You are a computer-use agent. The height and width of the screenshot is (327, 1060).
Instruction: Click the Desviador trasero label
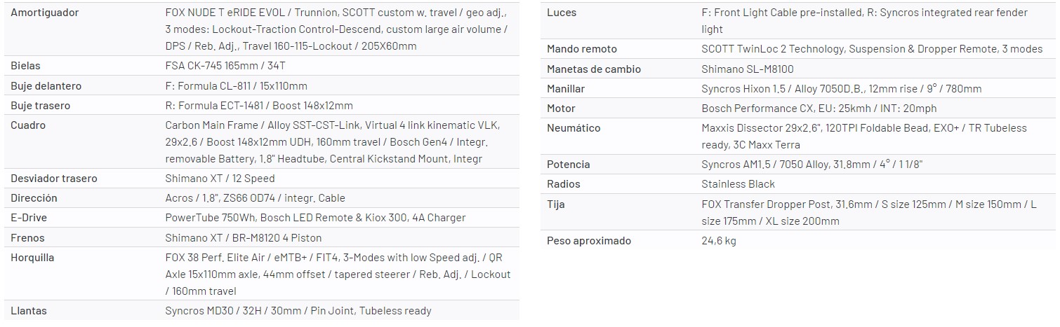(x=54, y=179)
